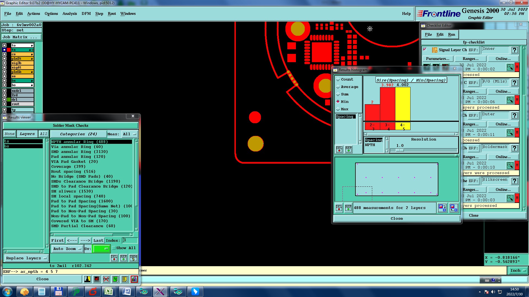The image size is (529, 297).
Task: Click the red snapshot icon in Results viewer bottom row
Action: tap(97, 279)
